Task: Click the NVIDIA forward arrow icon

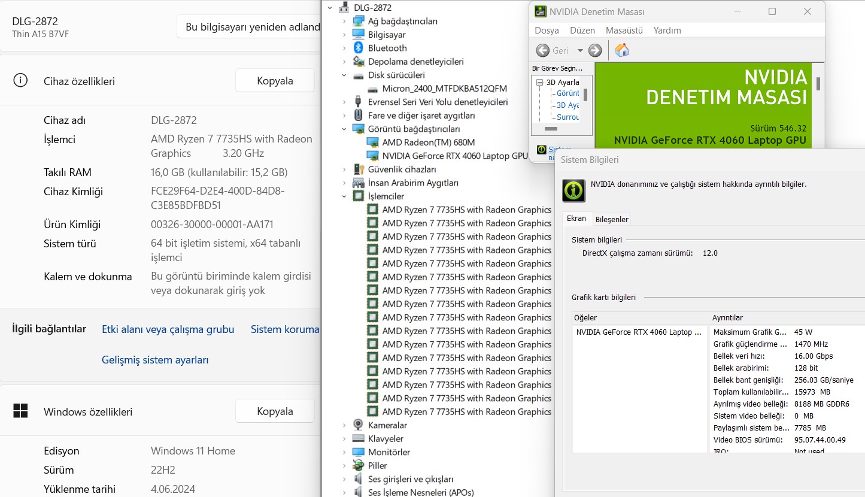Action: coord(595,50)
